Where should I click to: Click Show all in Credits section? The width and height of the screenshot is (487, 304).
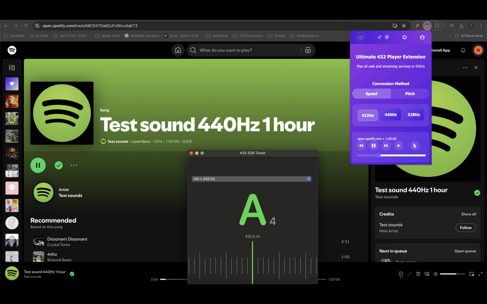point(468,214)
